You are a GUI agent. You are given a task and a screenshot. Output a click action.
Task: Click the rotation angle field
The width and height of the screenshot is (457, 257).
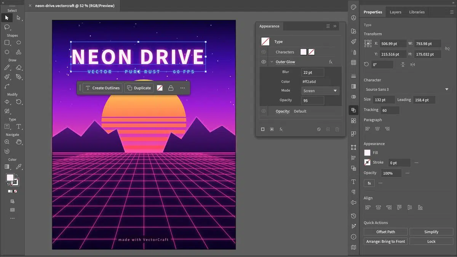(x=382, y=65)
